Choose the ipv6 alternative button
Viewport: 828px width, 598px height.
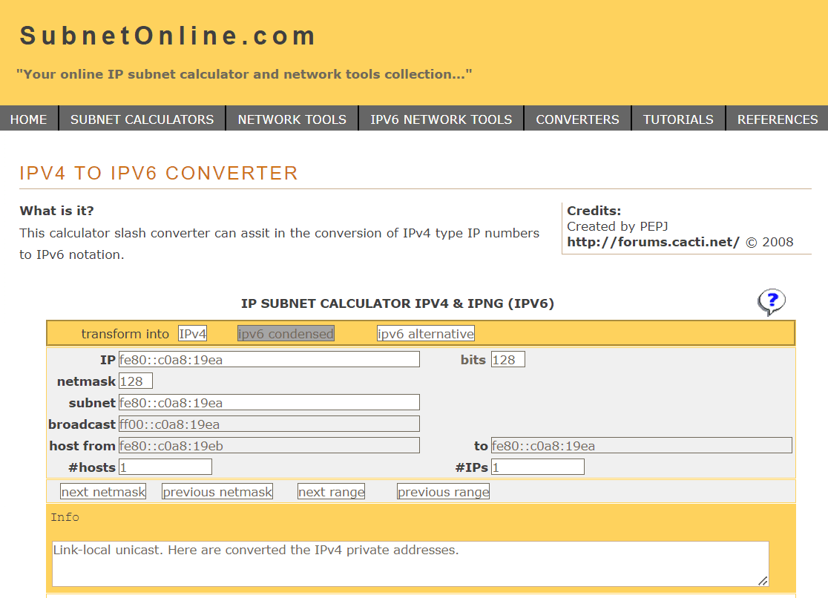coord(426,334)
